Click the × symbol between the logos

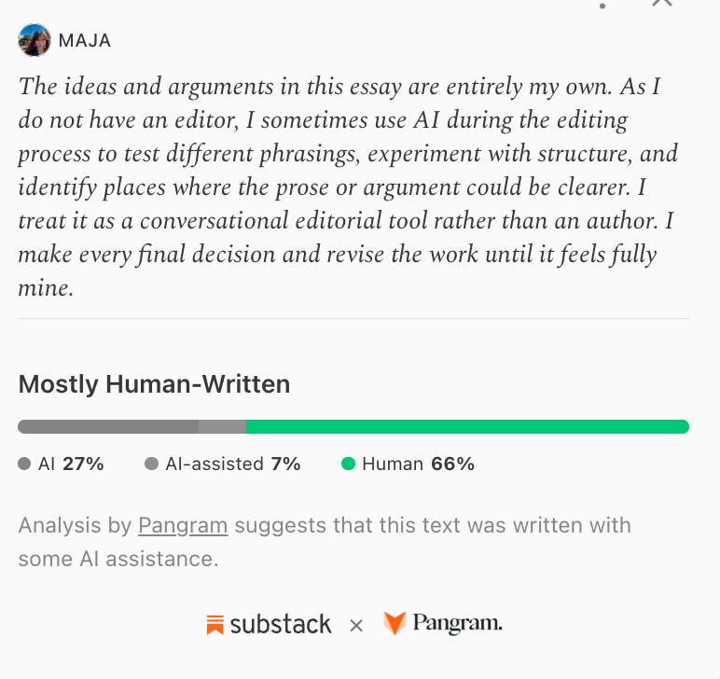click(x=356, y=626)
